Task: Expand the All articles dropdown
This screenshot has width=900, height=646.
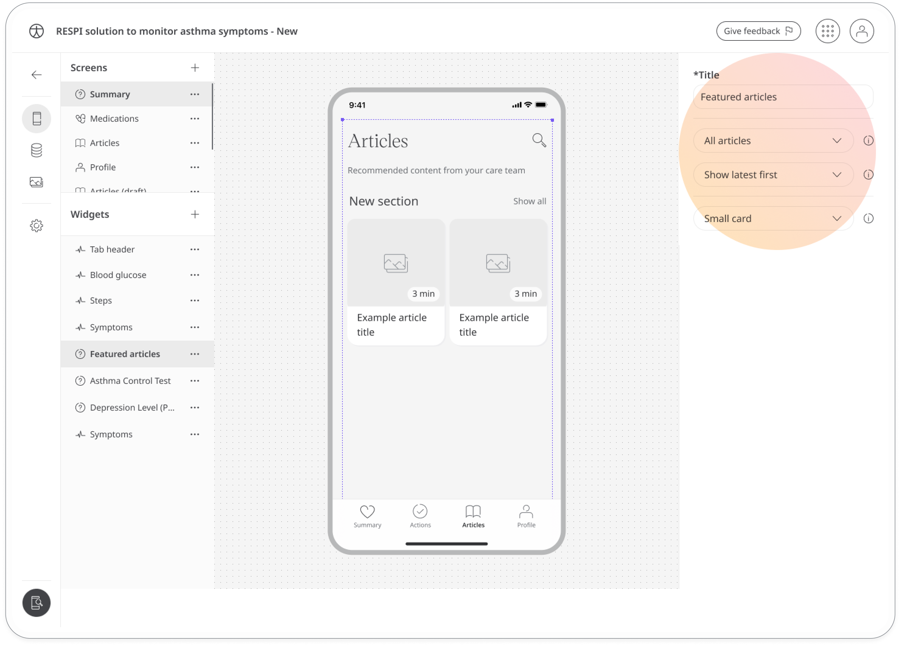Action: 836,141
